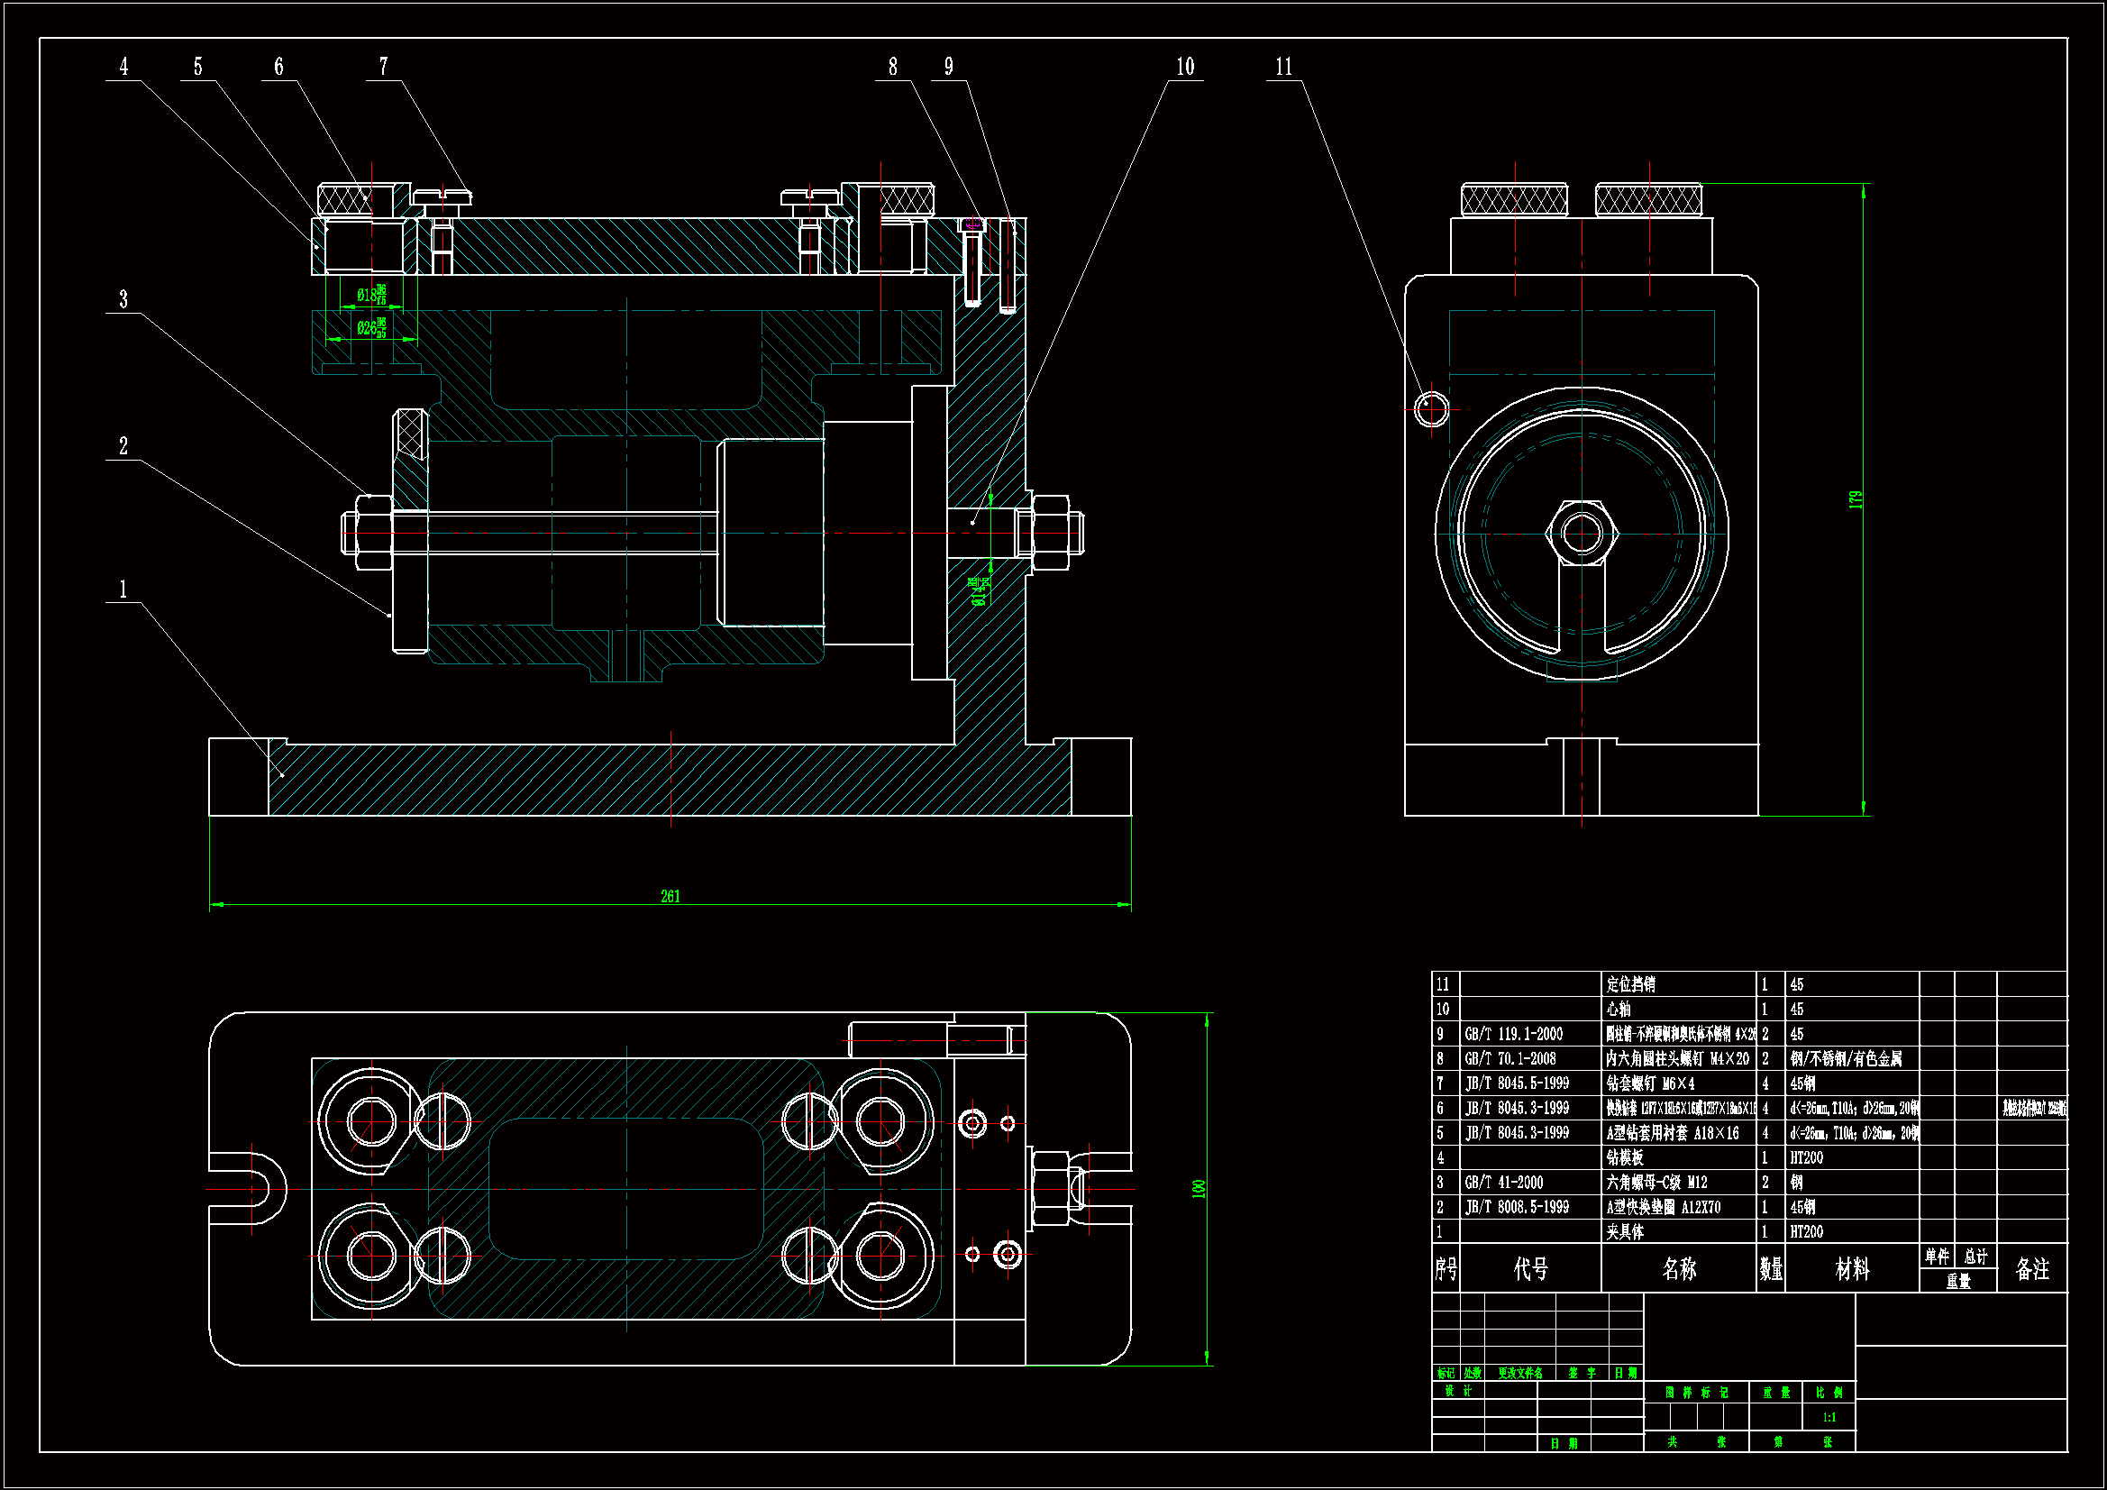Click the small locating pin circle in side view

pos(1432,407)
